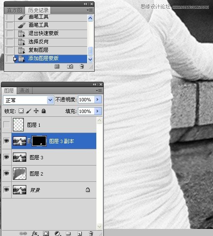The image size is (213, 236).
Task: Click the 不透明度 value field
Action: 86,100
